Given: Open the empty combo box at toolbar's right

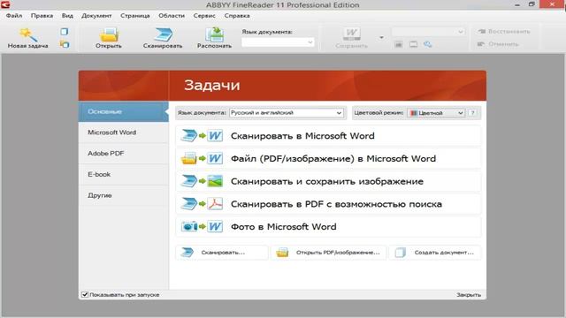Looking at the screenshot, I should coord(428,32).
